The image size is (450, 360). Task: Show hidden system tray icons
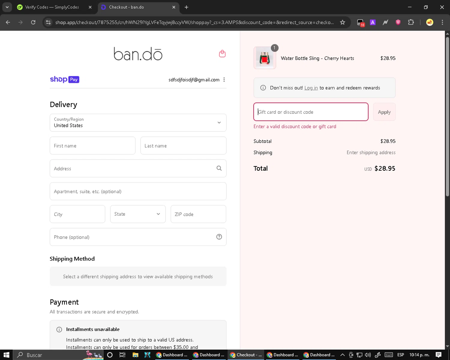tap(342, 355)
